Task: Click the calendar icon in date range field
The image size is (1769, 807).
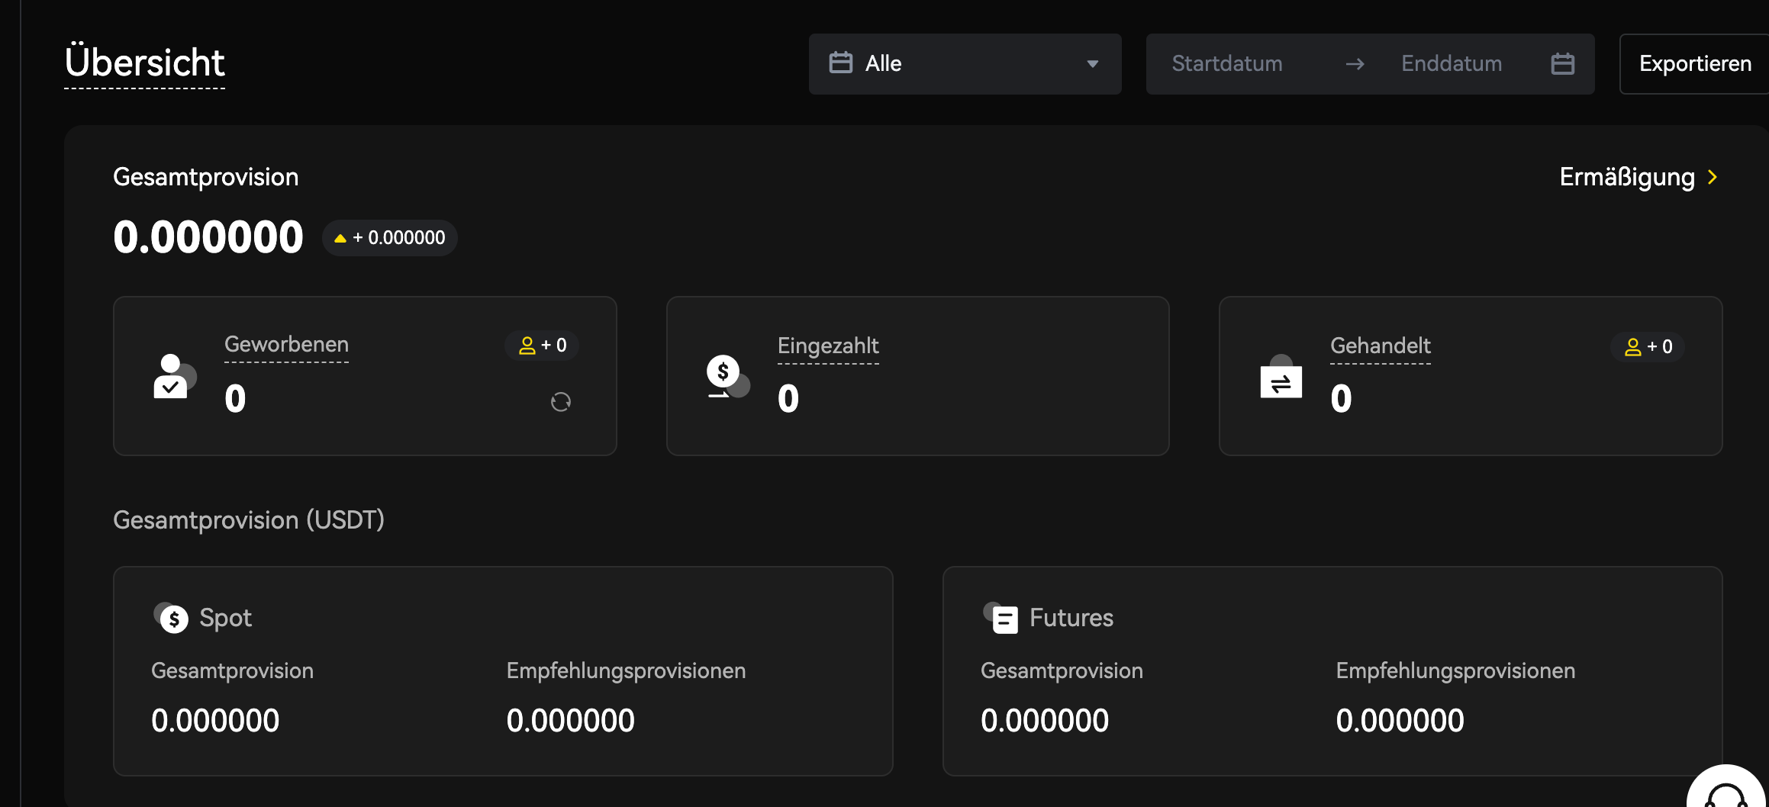Action: pyautogui.click(x=1562, y=64)
